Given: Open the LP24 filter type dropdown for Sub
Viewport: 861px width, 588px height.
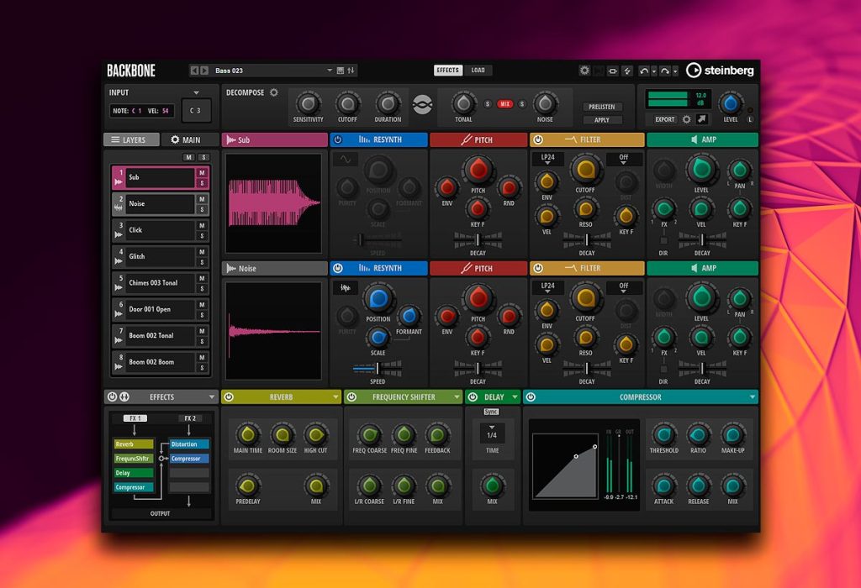Looking at the screenshot, I should (547, 159).
